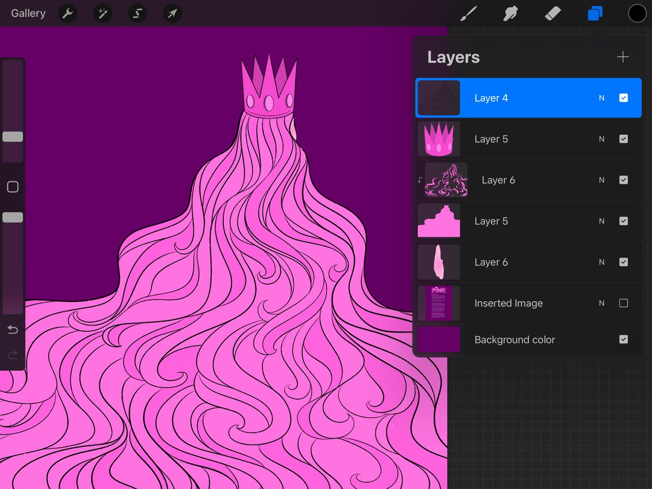Open blend mode N for Inserted Image

point(601,303)
